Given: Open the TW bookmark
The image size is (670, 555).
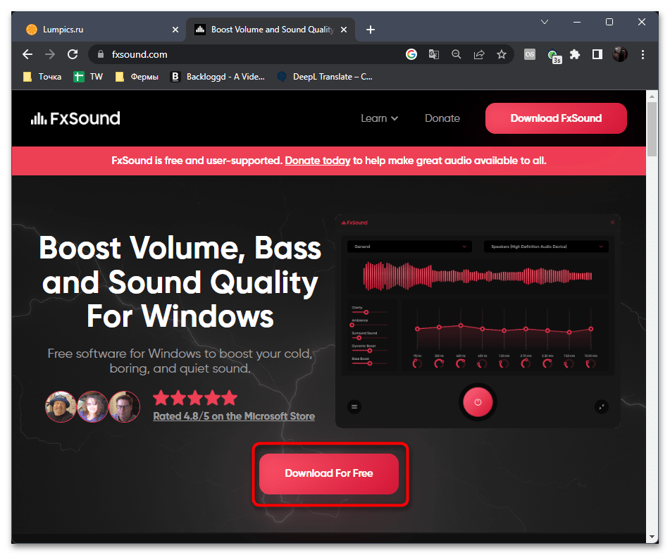Looking at the screenshot, I should click(x=88, y=77).
